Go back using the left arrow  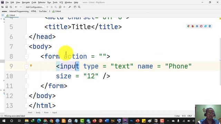[x=16, y=7]
